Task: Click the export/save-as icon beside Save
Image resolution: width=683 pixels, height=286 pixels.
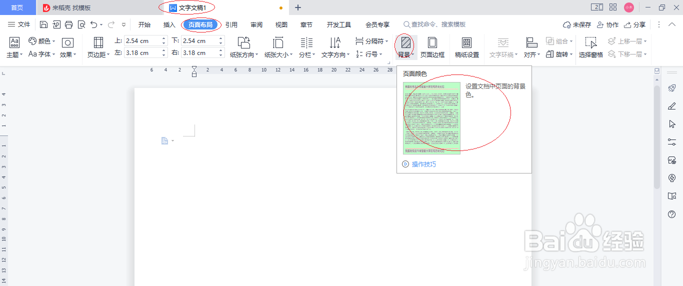Action: (x=56, y=24)
